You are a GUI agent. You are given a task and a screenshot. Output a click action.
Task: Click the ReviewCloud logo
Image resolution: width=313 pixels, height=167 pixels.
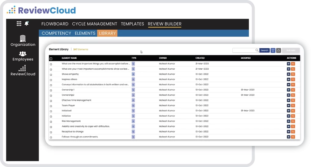[41, 10]
